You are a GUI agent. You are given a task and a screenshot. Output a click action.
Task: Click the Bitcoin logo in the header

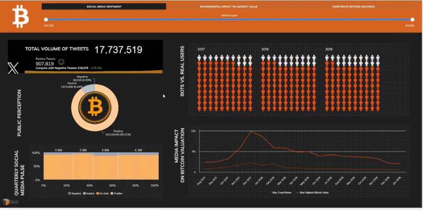[x=21, y=17]
